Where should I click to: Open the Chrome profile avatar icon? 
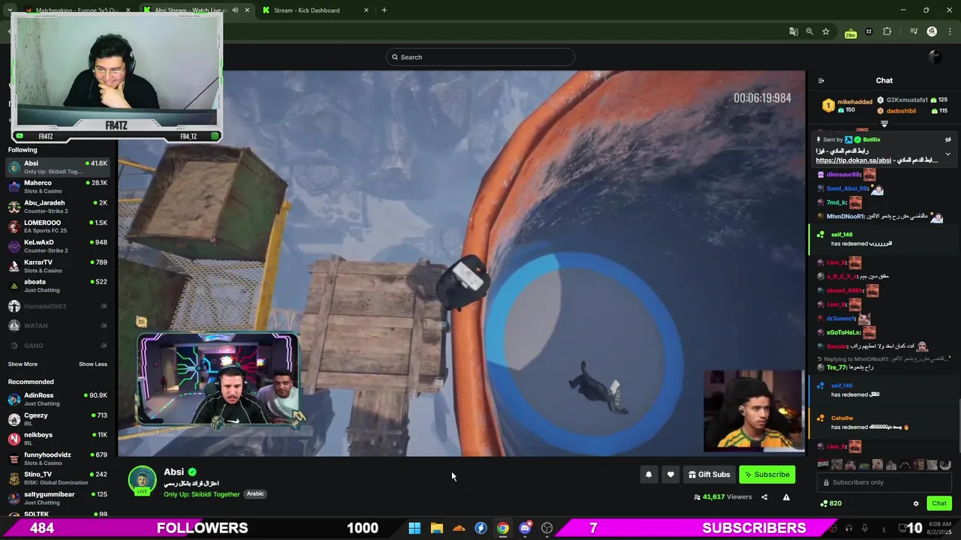click(932, 31)
